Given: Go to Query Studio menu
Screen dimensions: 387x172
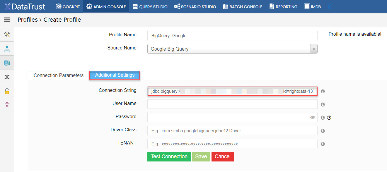Looking at the screenshot, I should tap(150, 6).
